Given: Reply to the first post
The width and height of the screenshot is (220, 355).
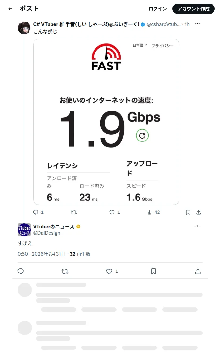Looking at the screenshot, I should tap(36, 212).
